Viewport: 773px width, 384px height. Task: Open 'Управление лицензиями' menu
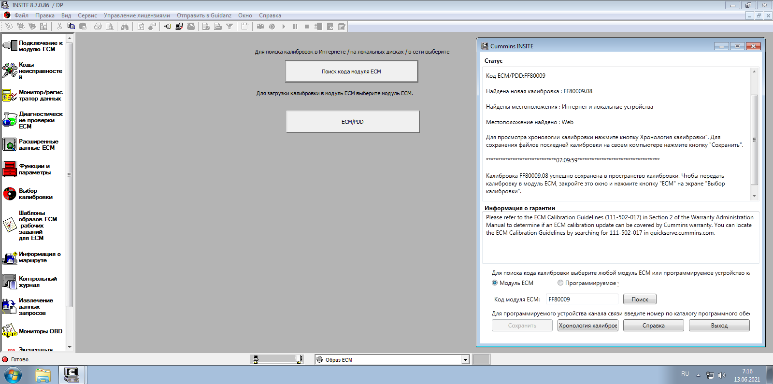click(137, 15)
